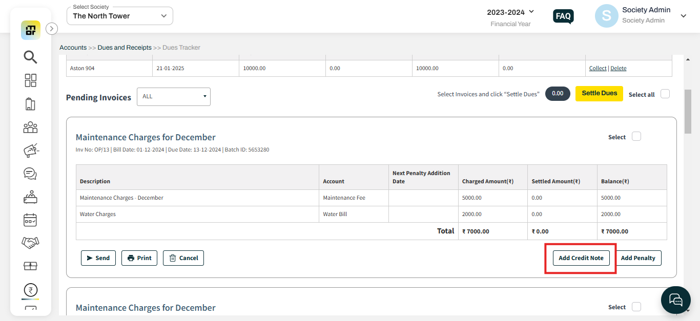Open the chat support bubble at bottom right
Screen dimensions: 700x321
pos(675,300)
